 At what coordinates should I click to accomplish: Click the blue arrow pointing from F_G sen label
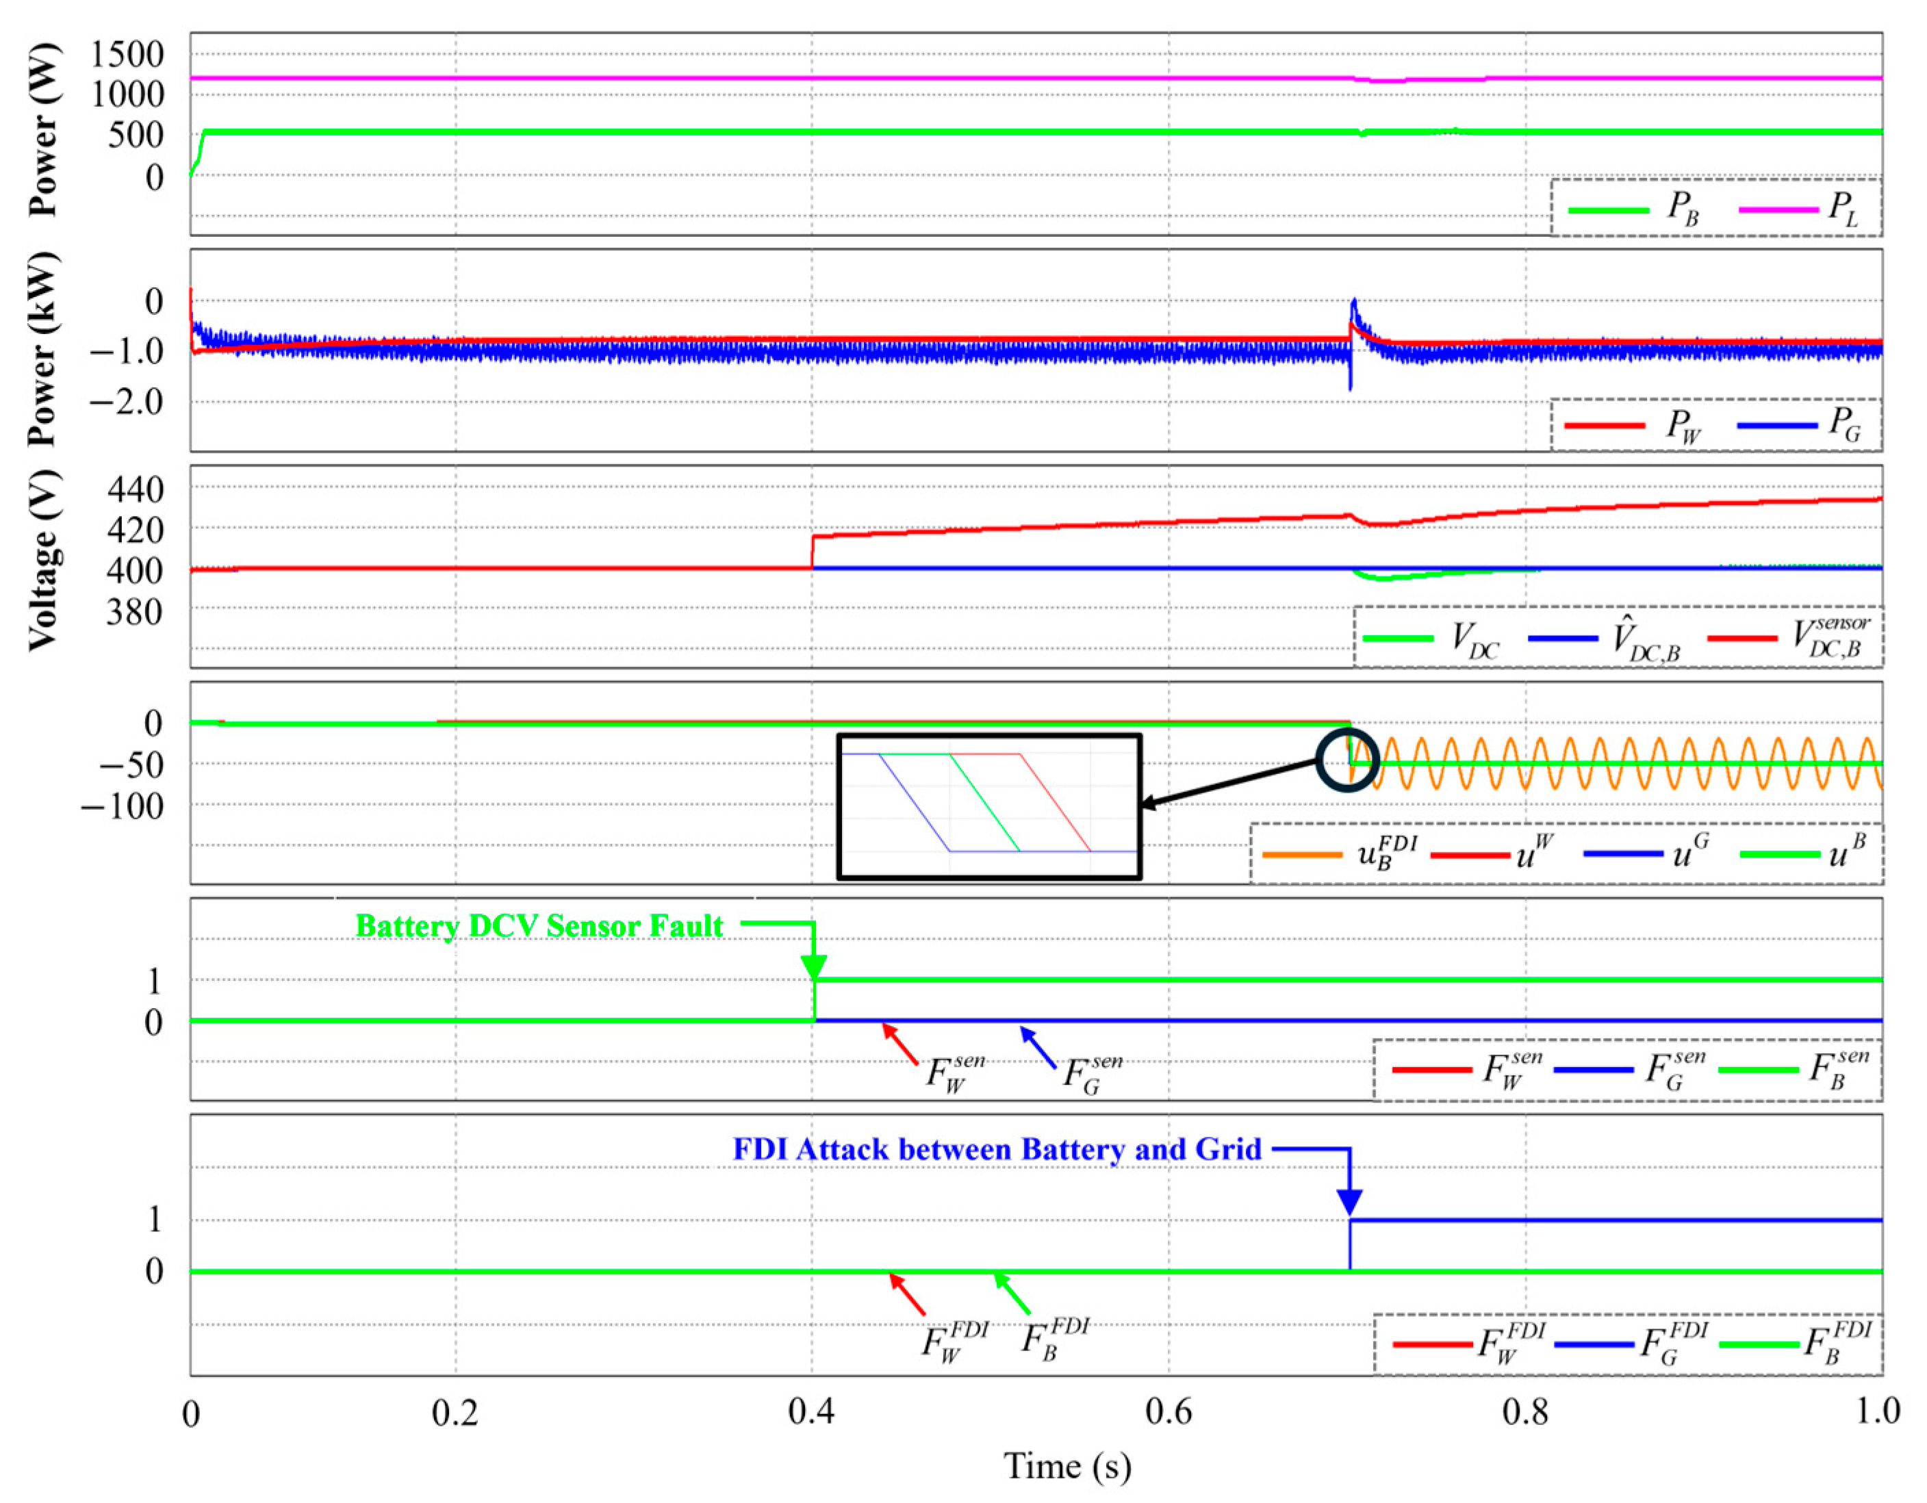point(1038,1047)
